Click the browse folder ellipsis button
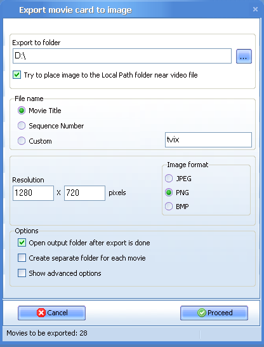 (x=244, y=56)
